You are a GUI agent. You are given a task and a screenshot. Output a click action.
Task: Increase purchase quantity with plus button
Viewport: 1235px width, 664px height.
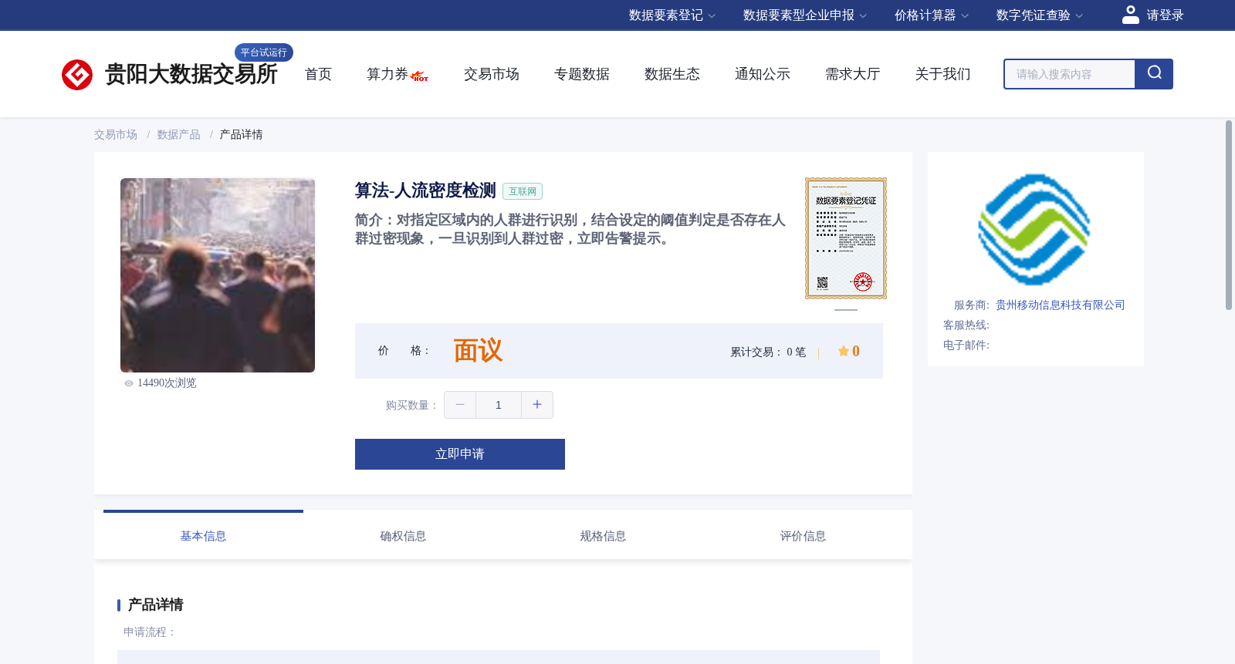click(x=537, y=405)
